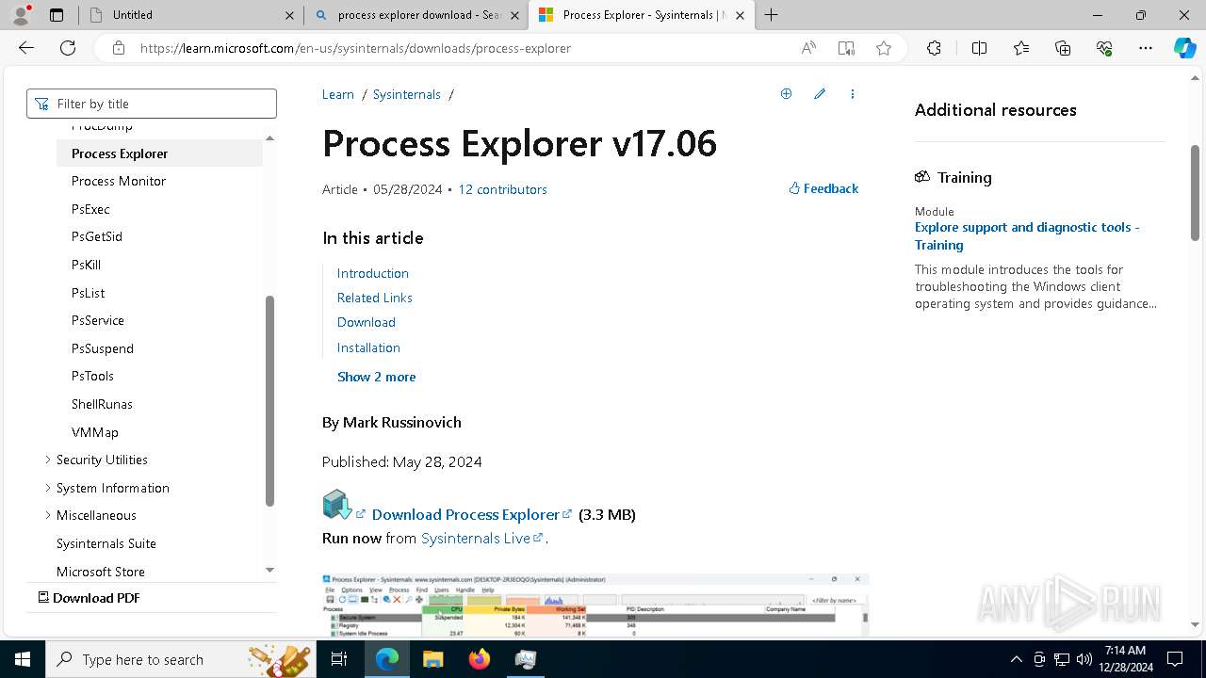Open the volume control in the system tray

click(1084, 659)
